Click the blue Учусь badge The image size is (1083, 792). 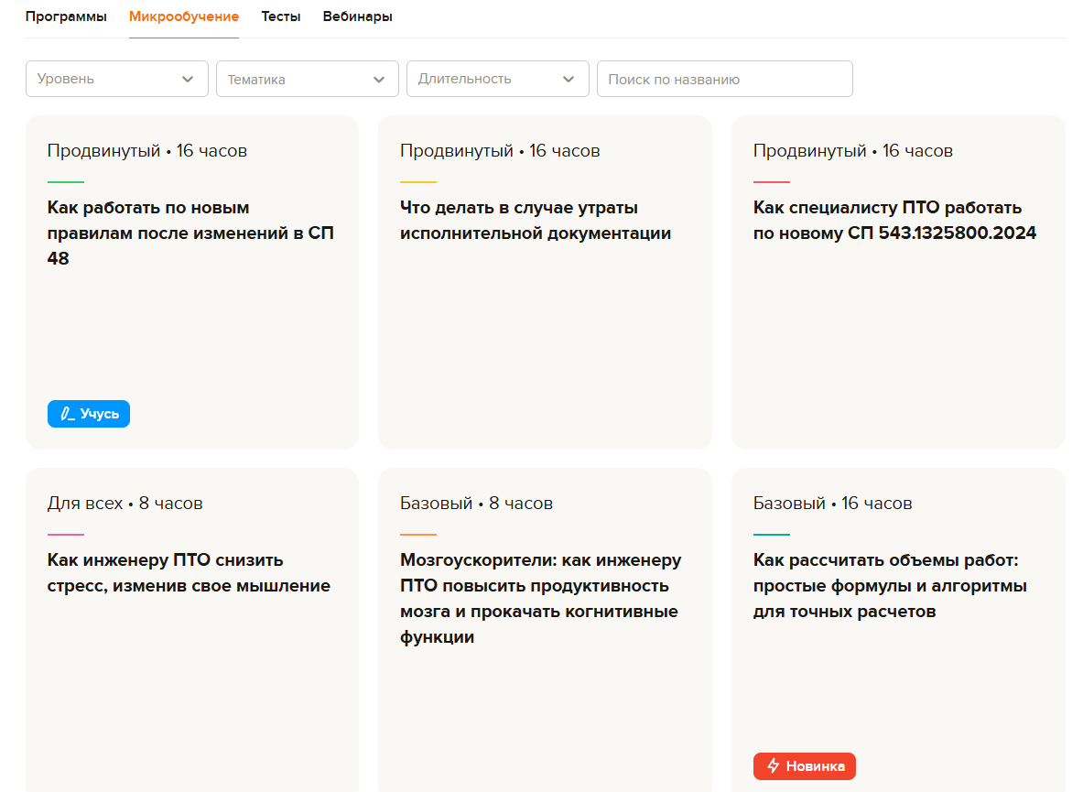(89, 414)
